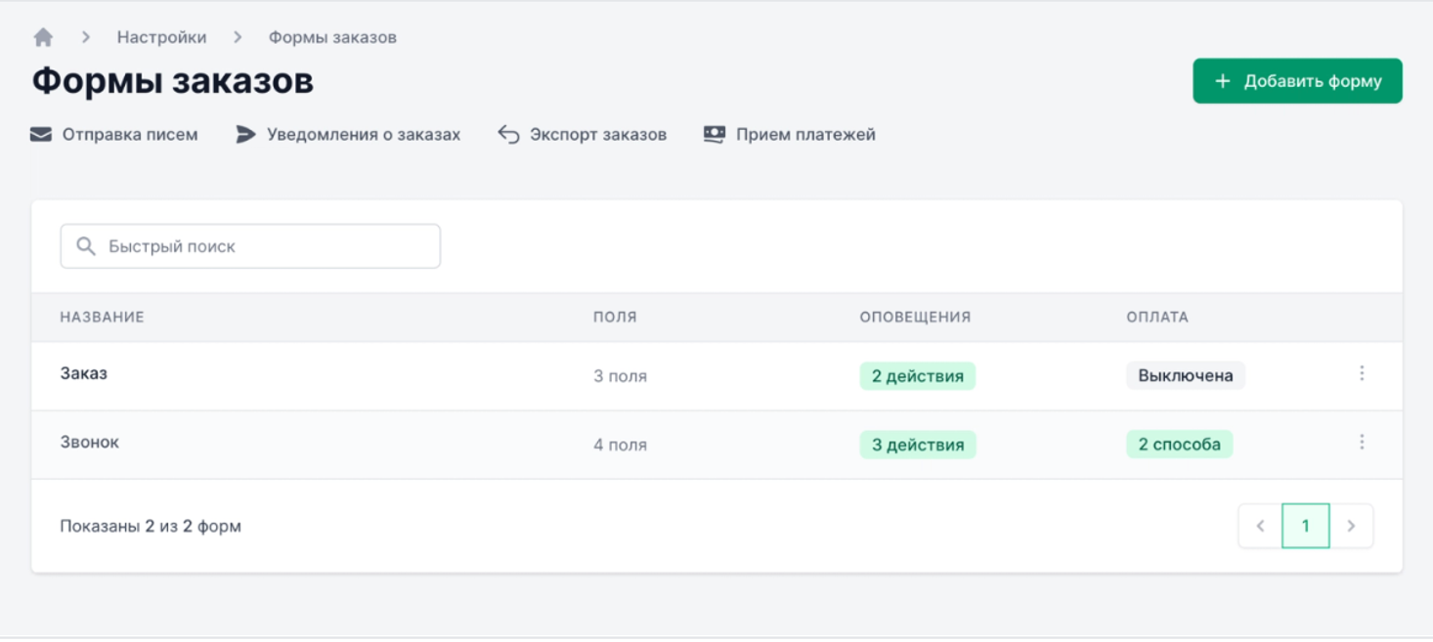This screenshot has height=642, width=1433.
Task: Open Экспорт заказов section
Action: pyautogui.click(x=598, y=135)
